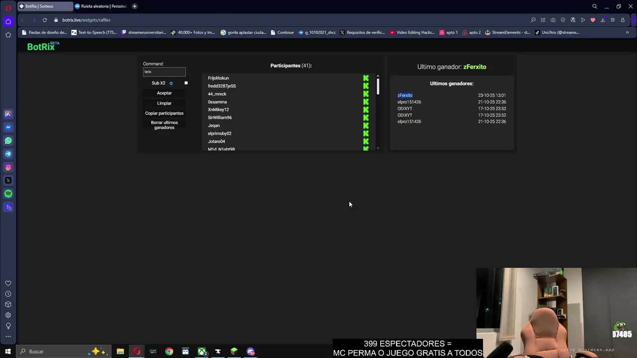Open WhatsApp in the Opera sidebar
The image size is (637, 358).
point(8,141)
